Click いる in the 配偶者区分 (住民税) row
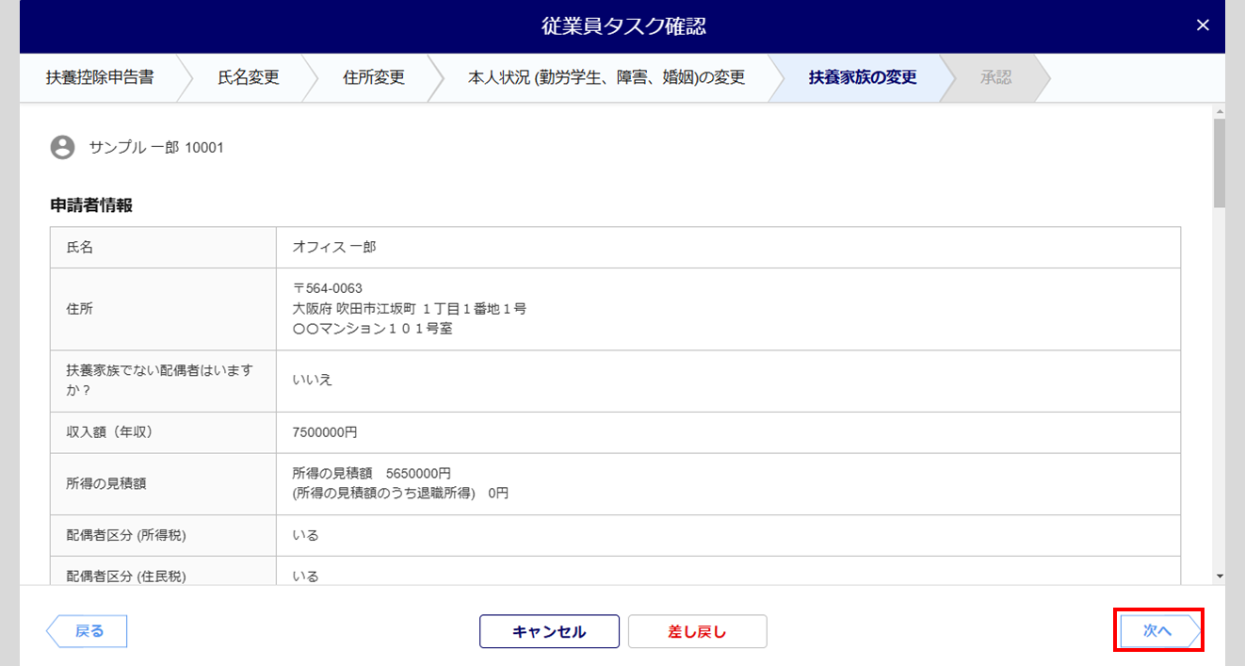This screenshot has width=1245, height=666. point(306,576)
